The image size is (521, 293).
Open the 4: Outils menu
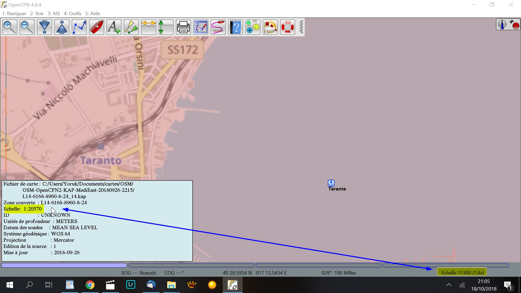[x=72, y=14]
